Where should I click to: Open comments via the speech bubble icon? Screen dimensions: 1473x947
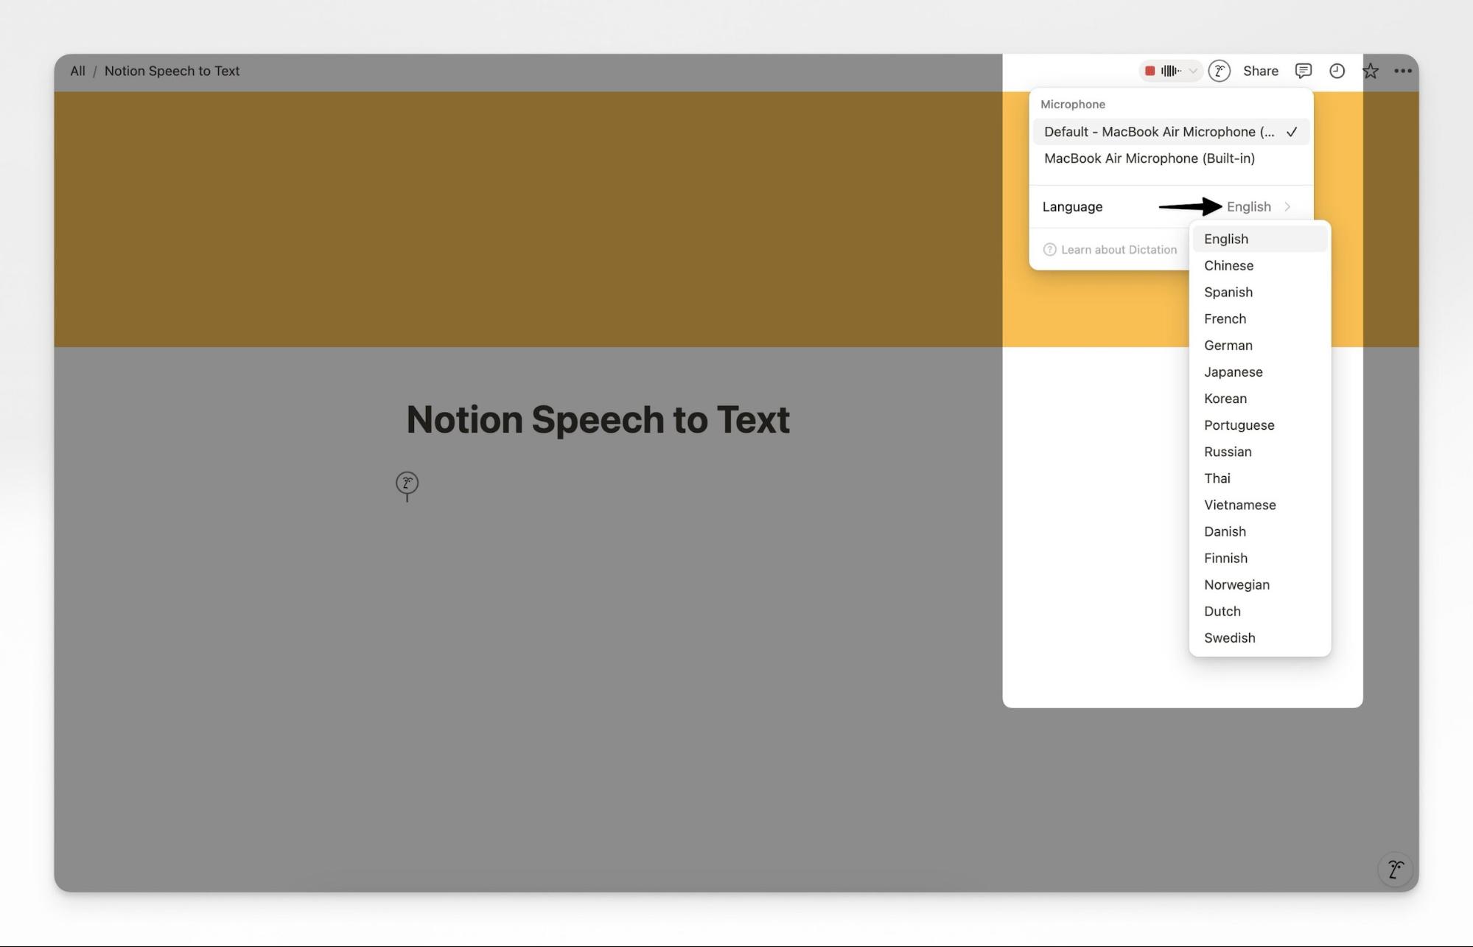click(x=1303, y=71)
